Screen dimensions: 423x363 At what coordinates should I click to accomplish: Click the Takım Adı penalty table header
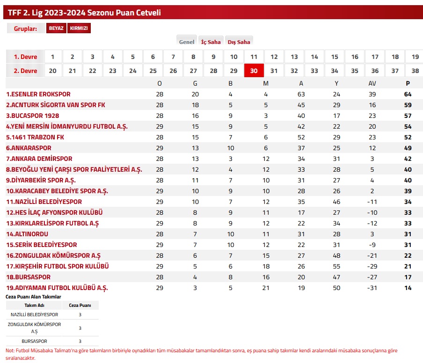click(34, 305)
